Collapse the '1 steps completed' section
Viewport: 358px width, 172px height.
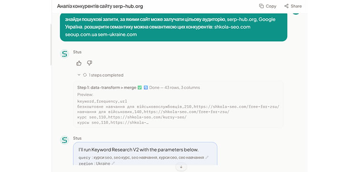79,75
